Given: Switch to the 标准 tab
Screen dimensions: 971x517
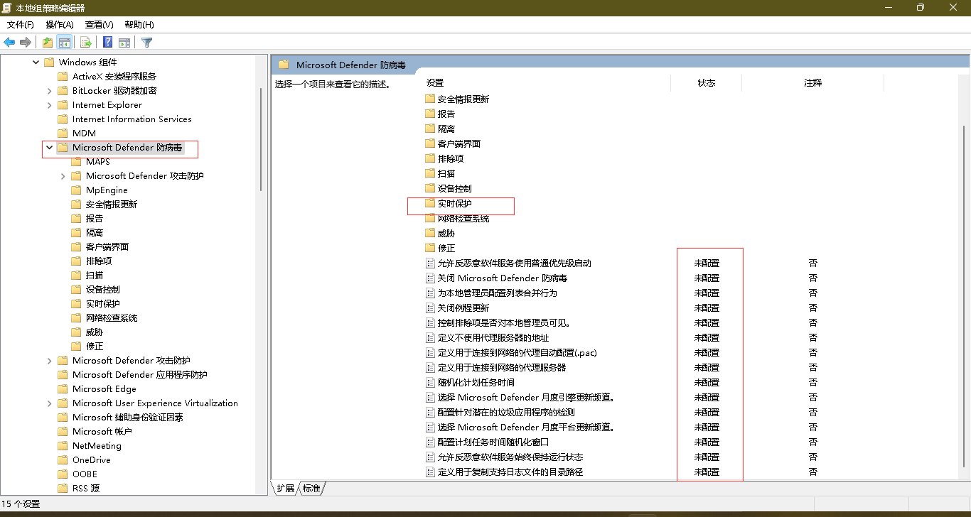Looking at the screenshot, I should [x=311, y=488].
